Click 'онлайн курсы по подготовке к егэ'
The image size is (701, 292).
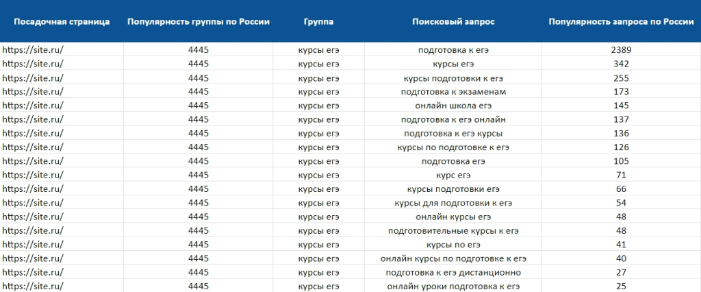[453, 258]
